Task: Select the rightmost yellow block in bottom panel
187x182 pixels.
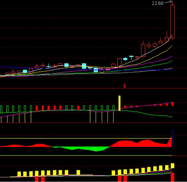Action: point(173,166)
